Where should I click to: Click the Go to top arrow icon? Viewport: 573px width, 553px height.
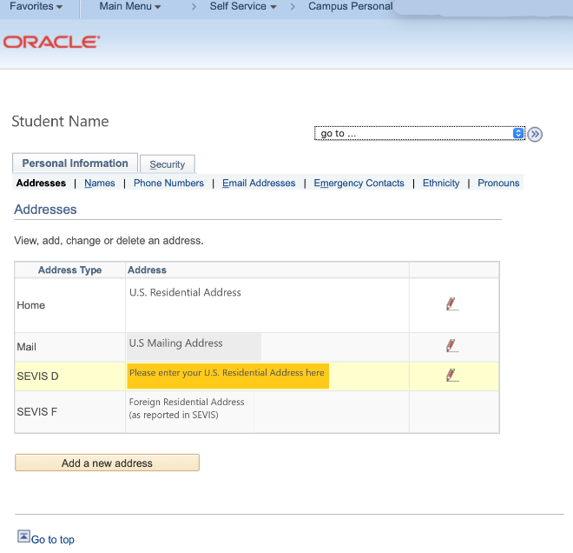coord(23,537)
